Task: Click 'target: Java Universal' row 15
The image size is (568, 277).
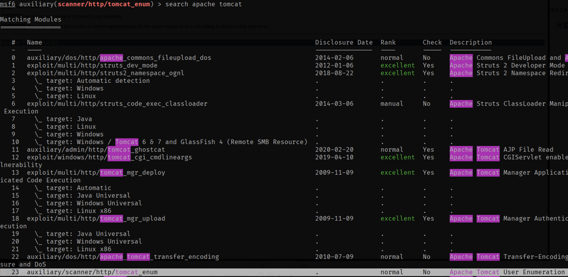Action: 82,195
